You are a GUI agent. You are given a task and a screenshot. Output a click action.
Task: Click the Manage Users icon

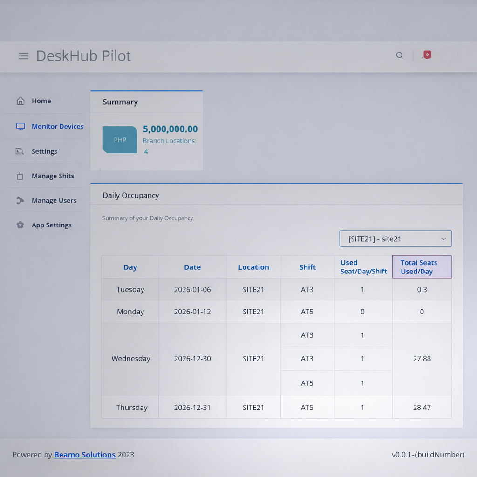20,201
